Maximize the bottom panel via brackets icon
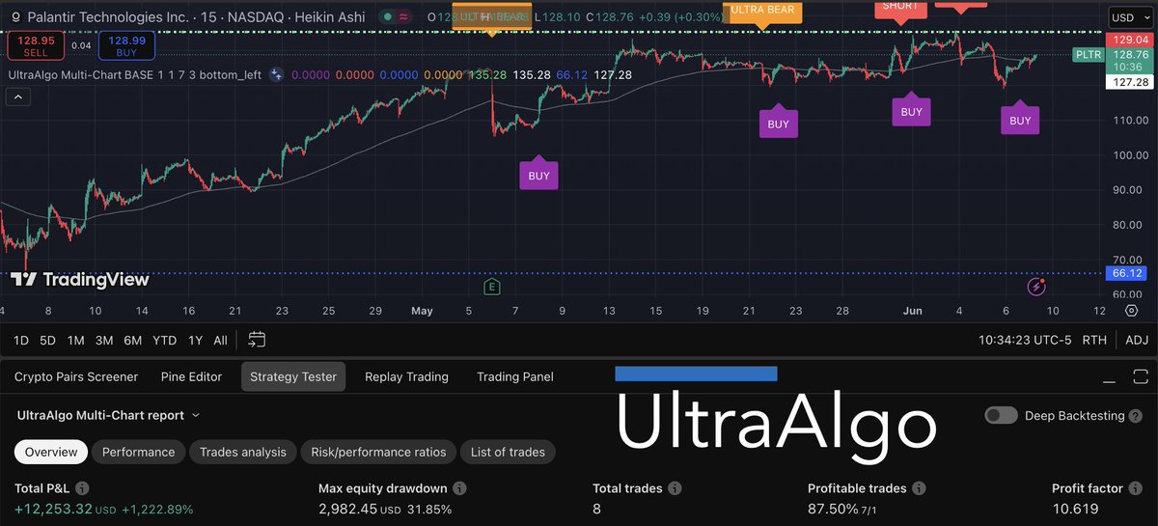Viewport: 1158px width, 526px height. click(1143, 377)
